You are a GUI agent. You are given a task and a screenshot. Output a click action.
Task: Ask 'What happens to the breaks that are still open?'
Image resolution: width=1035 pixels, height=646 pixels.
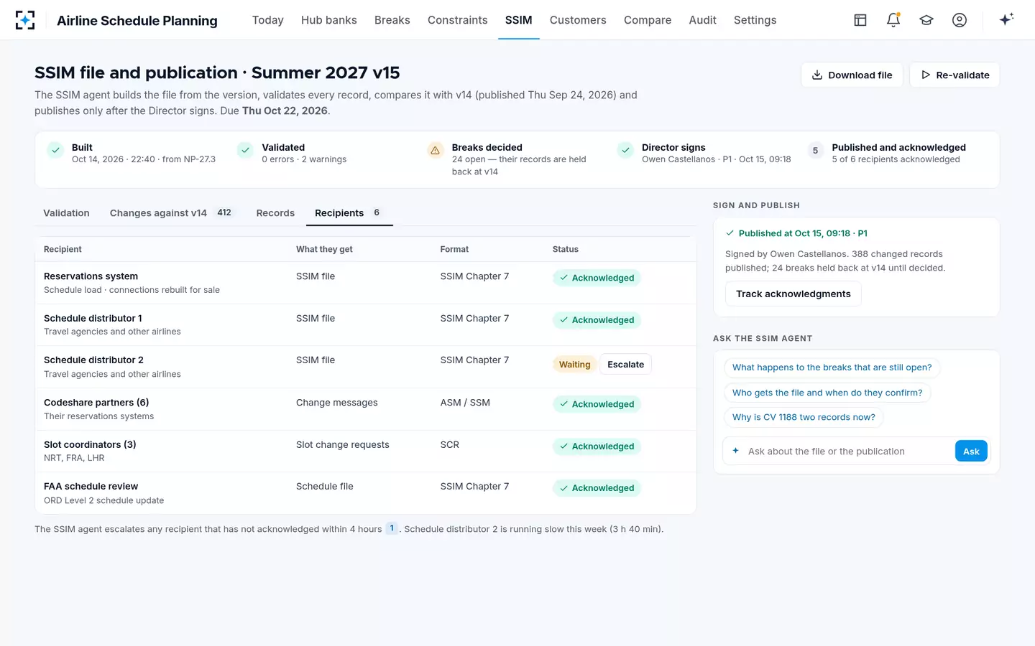point(832,368)
